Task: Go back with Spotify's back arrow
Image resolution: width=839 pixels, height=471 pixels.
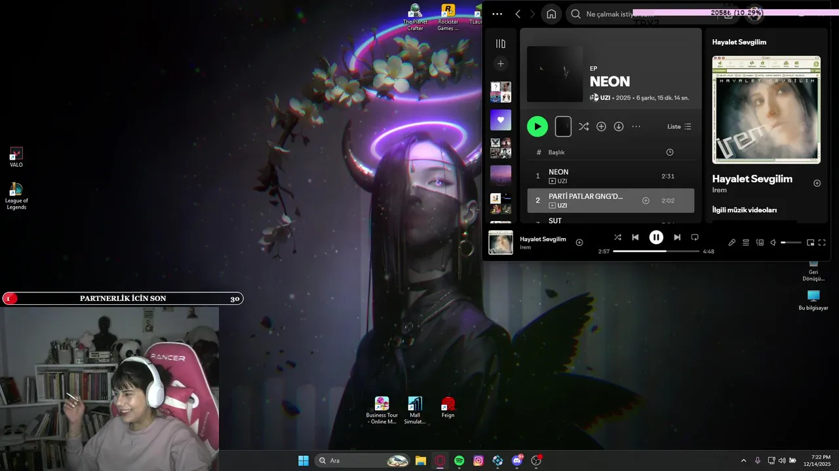Action: click(518, 14)
